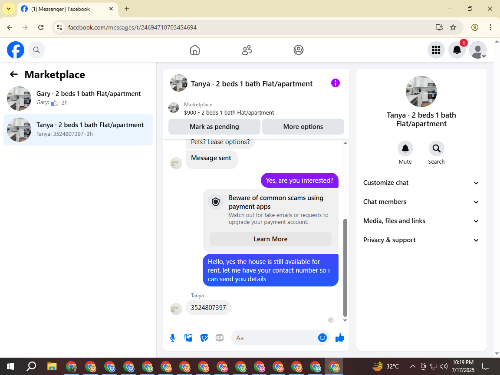Search in conversation via Search icon
This screenshot has width=500, height=375.
click(436, 148)
